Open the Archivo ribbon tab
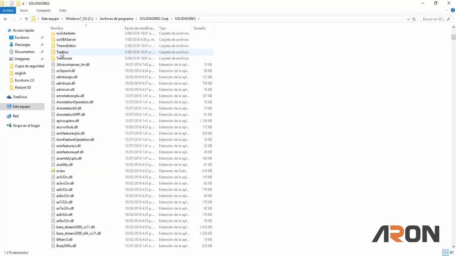This screenshot has width=456, height=256. pyautogui.click(x=8, y=10)
